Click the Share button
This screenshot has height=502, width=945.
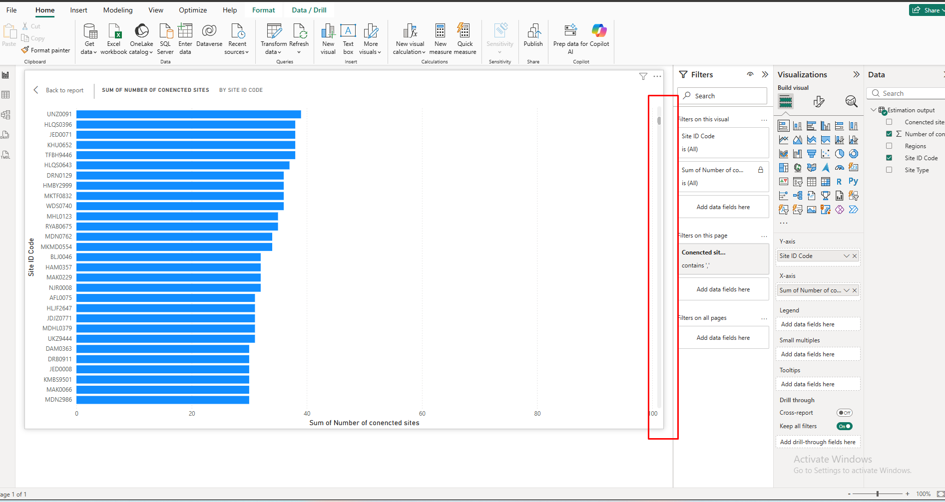[927, 10]
